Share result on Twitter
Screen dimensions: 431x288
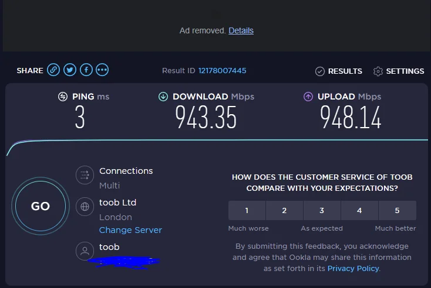70,70
